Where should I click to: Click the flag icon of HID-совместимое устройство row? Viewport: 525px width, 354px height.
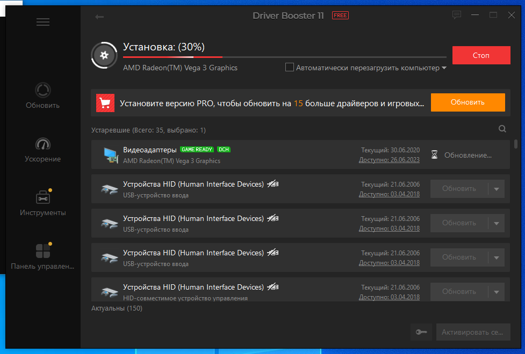coord(272,287)
